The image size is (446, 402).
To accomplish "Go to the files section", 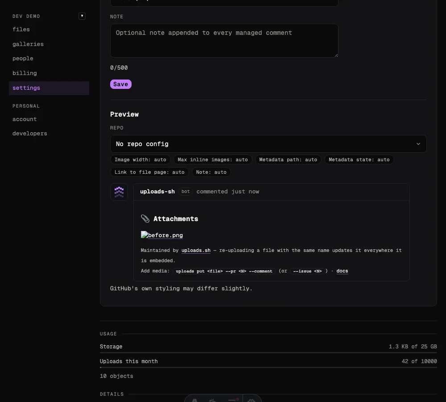I will [x=21, y=29].
